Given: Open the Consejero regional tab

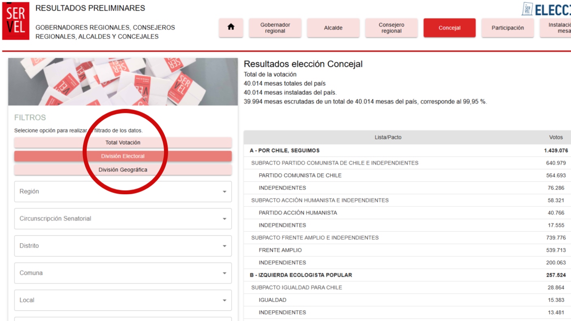Looking at the screenshot, I should pos(391,28).
